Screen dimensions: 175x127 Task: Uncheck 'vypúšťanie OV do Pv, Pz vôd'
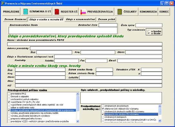tap(9, 102)
